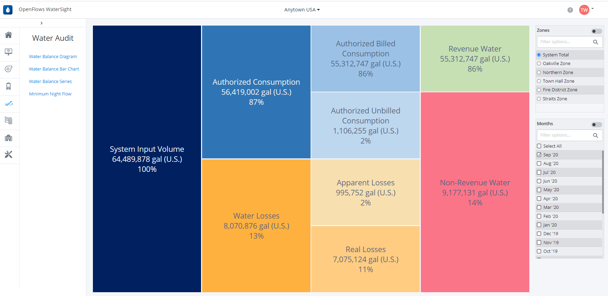The width and height of the screenshot is (608, 296).
Task: Check the Jun '20 checkbox
Action: coord(539,181)
